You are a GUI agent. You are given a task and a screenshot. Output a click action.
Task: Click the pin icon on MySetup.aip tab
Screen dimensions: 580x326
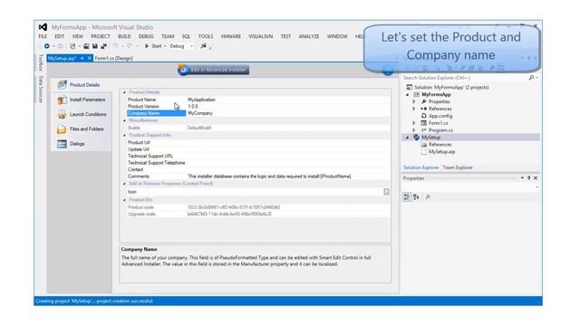click(82, 58)
